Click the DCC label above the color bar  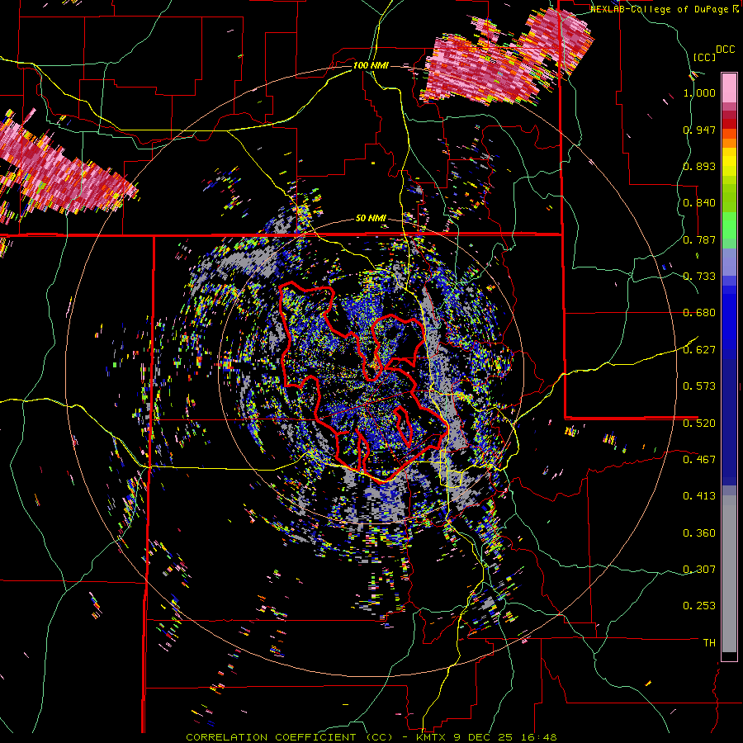coord(725,50)
